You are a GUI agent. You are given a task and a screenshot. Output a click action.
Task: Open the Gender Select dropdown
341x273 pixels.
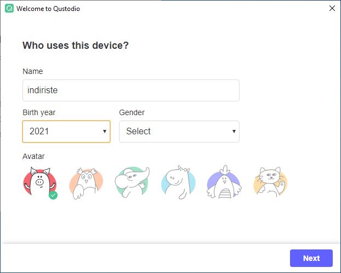click(179, 132)
